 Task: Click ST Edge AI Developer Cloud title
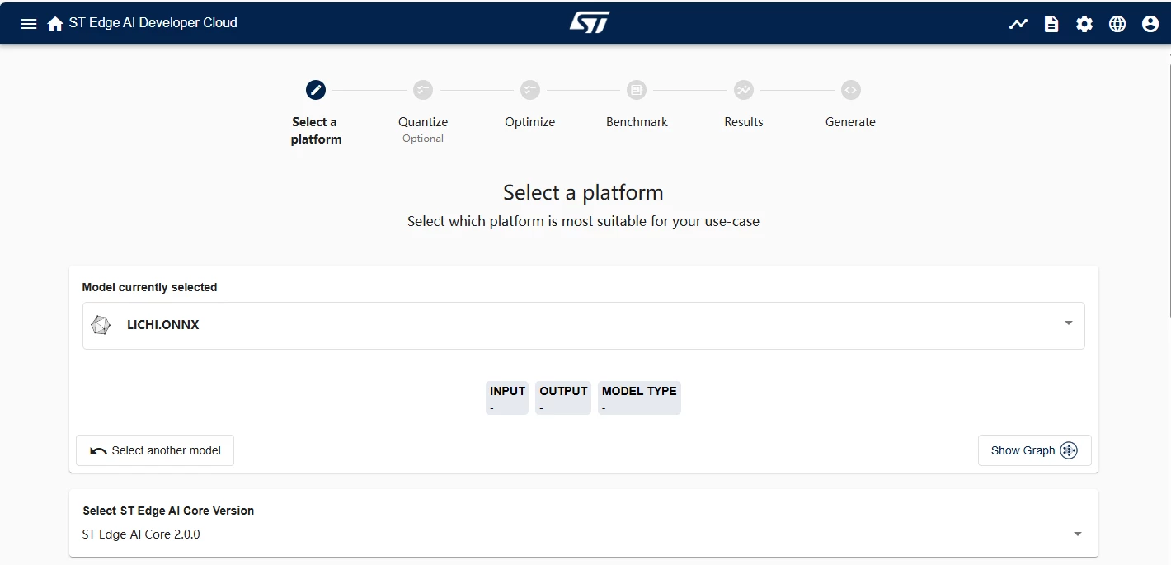[153, 23]
